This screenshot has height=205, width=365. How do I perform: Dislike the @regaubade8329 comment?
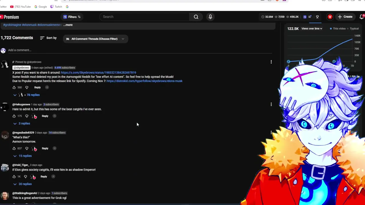click(27, 148)
